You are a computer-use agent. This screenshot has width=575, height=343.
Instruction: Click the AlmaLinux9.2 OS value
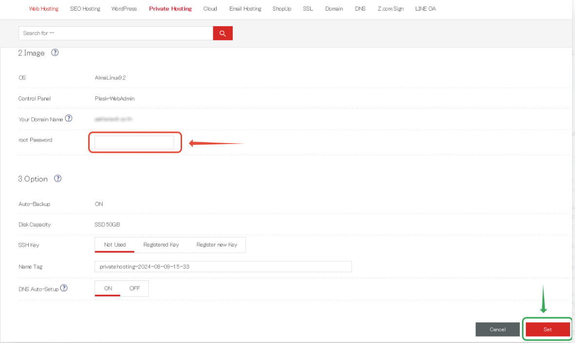pos(110,78)
